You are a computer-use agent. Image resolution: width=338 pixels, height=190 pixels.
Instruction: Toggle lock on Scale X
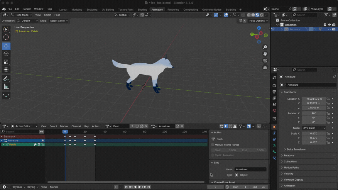pyautogui.click(x=328, y=134)
